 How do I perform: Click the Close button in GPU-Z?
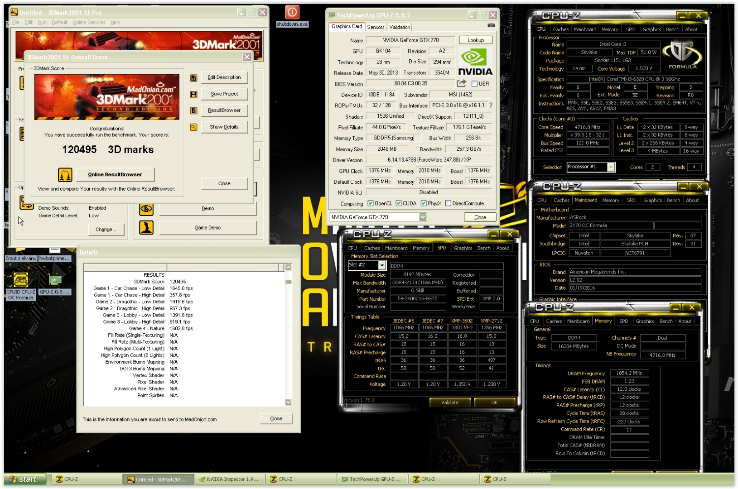click(x=480, y=217)
